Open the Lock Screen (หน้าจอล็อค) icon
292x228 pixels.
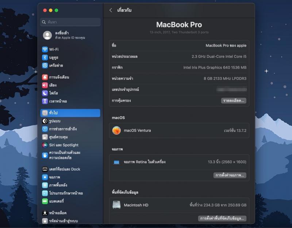tap(45, 213)
